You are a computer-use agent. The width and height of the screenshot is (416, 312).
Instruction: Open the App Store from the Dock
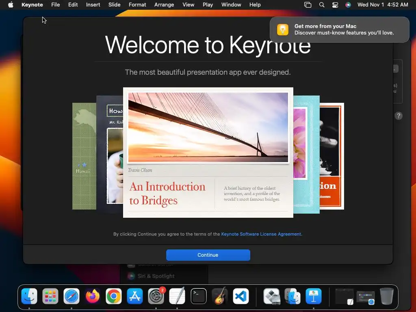135,296
